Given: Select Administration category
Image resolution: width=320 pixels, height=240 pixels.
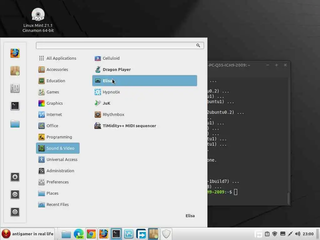Looking at the screenshot, I should (58, 171).
